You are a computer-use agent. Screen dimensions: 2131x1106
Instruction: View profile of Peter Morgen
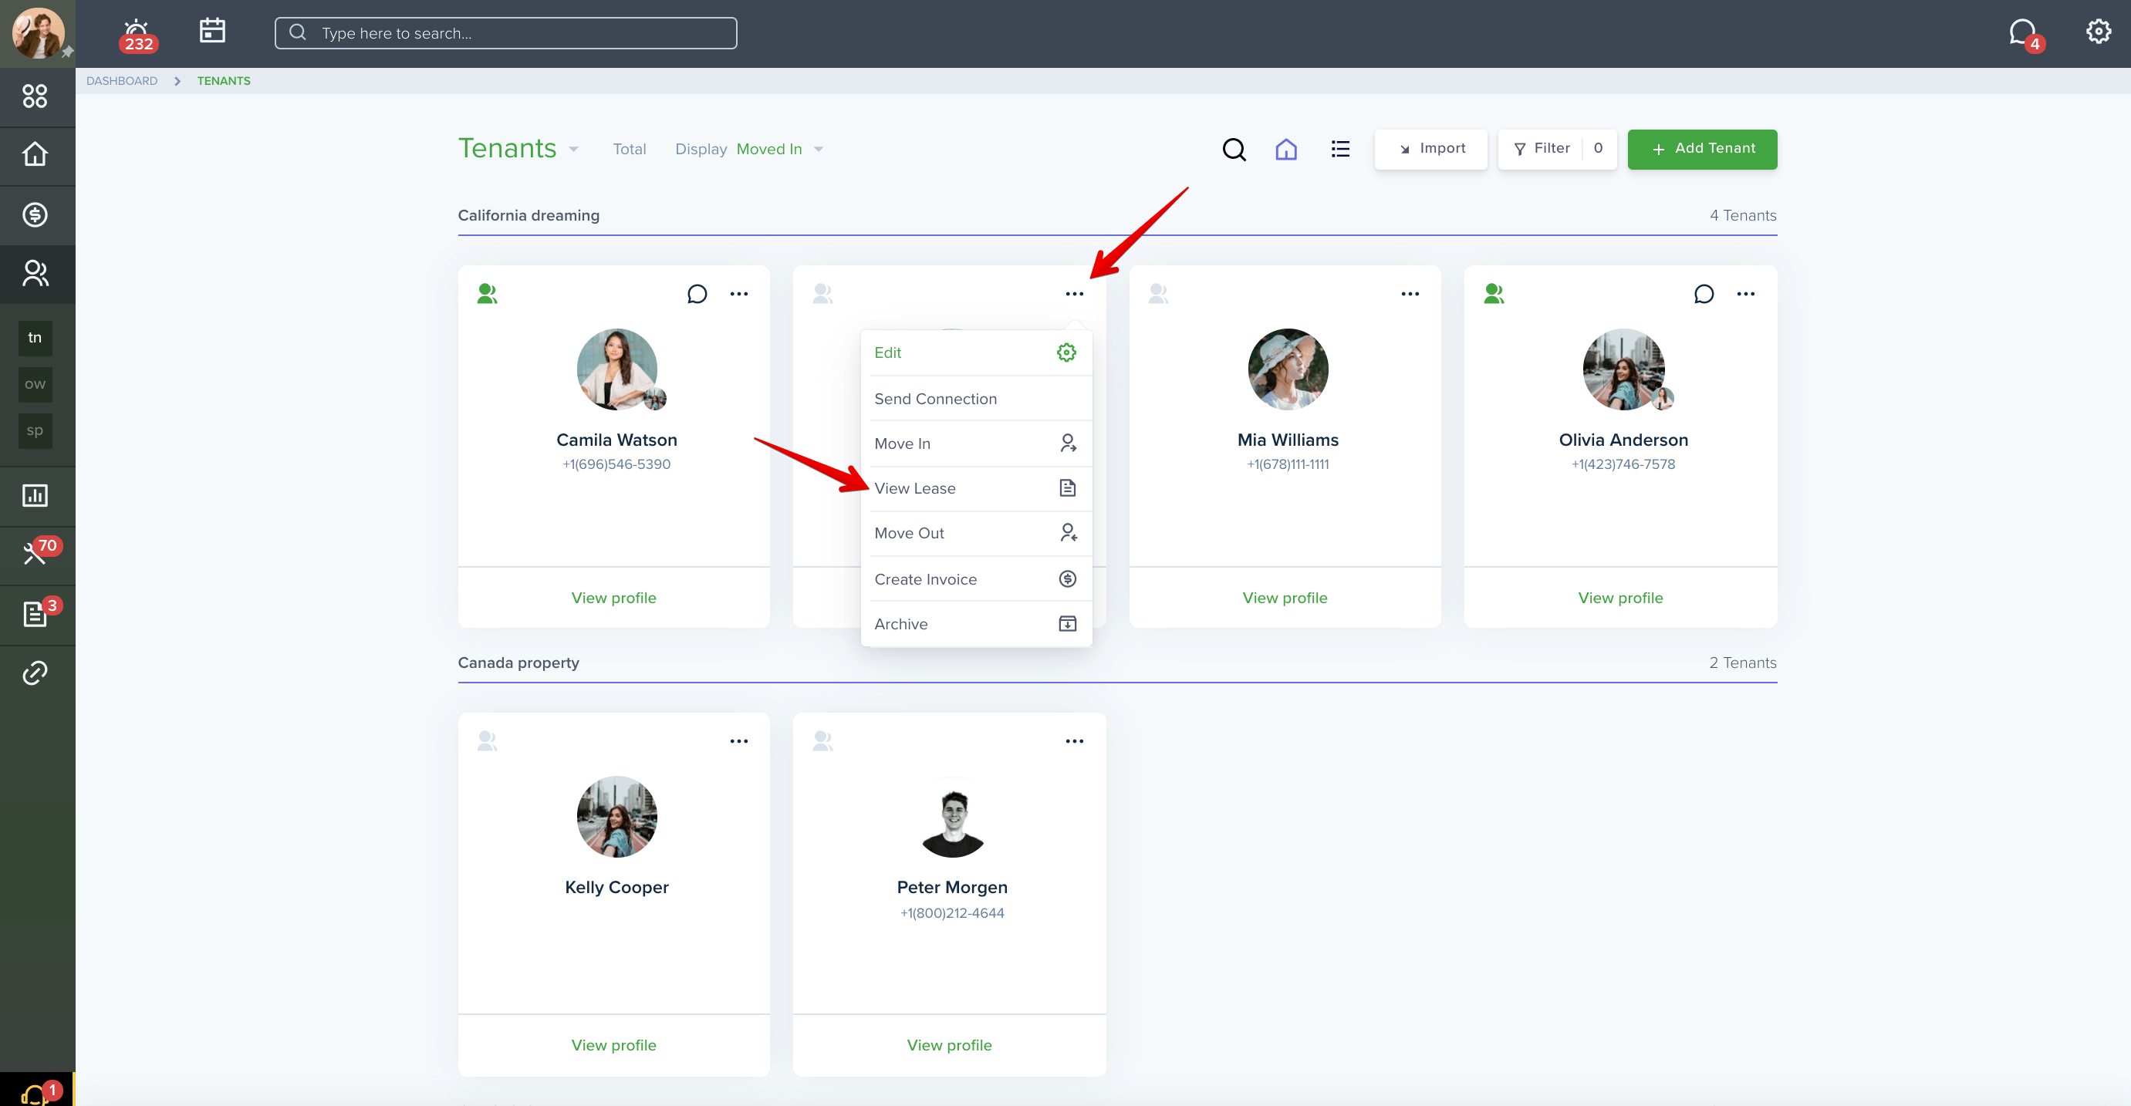point(949,1046)
